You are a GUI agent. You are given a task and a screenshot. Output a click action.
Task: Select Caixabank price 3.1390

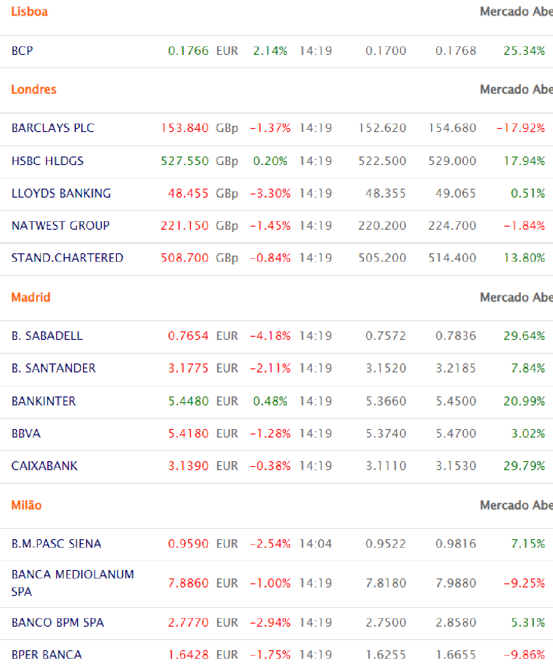point(188,466)
